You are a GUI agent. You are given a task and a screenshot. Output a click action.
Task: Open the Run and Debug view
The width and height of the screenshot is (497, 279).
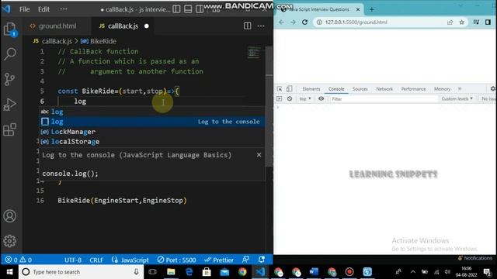(x=10, y=105)
